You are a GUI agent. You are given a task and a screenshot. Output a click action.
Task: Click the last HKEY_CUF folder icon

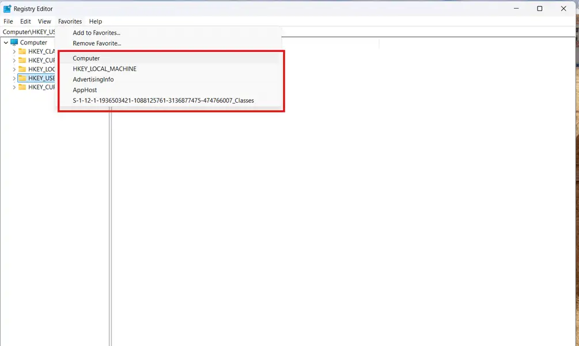coord(22,87)
